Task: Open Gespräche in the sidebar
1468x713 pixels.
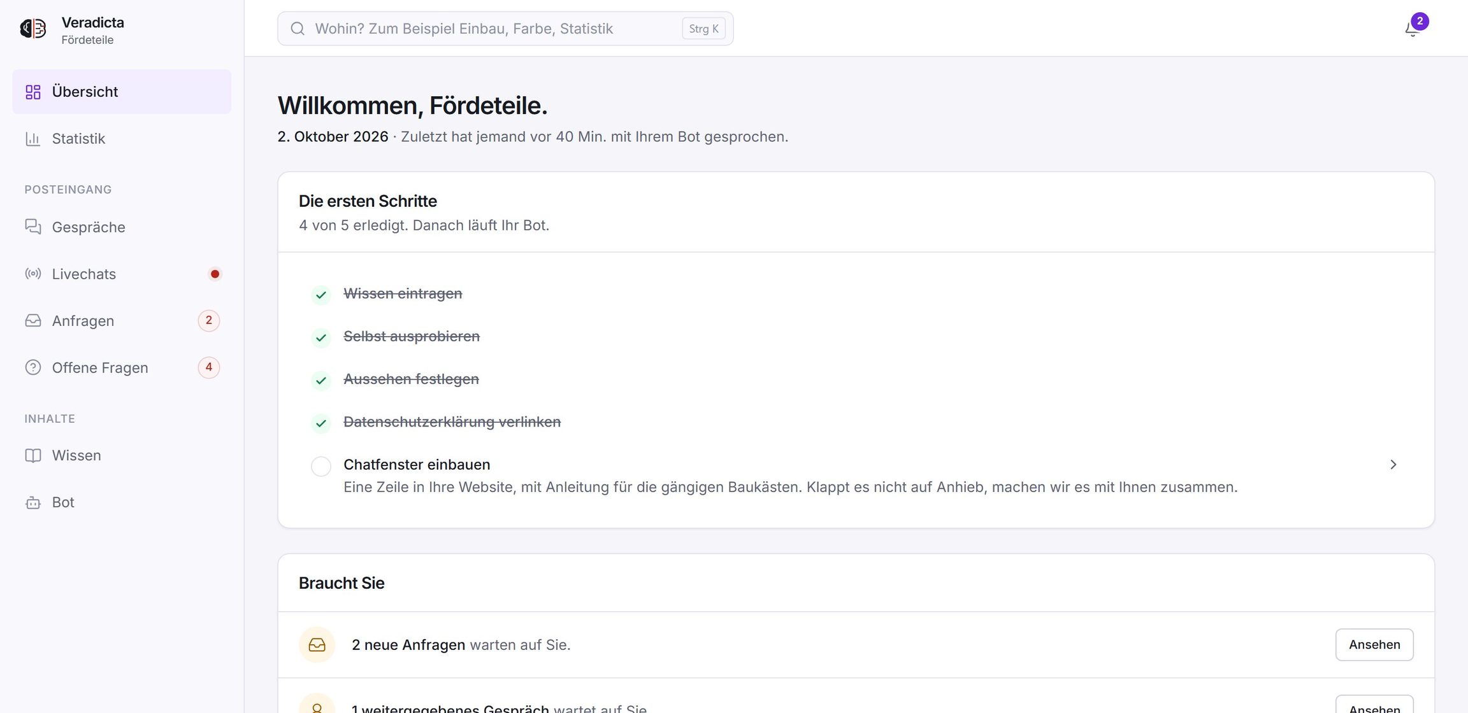Action: tap(122, 227)
